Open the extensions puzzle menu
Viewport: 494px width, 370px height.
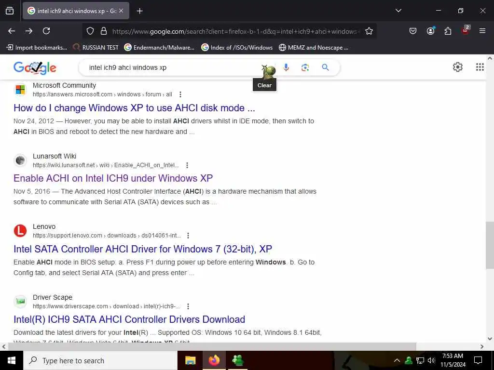[x=448, y=31]
